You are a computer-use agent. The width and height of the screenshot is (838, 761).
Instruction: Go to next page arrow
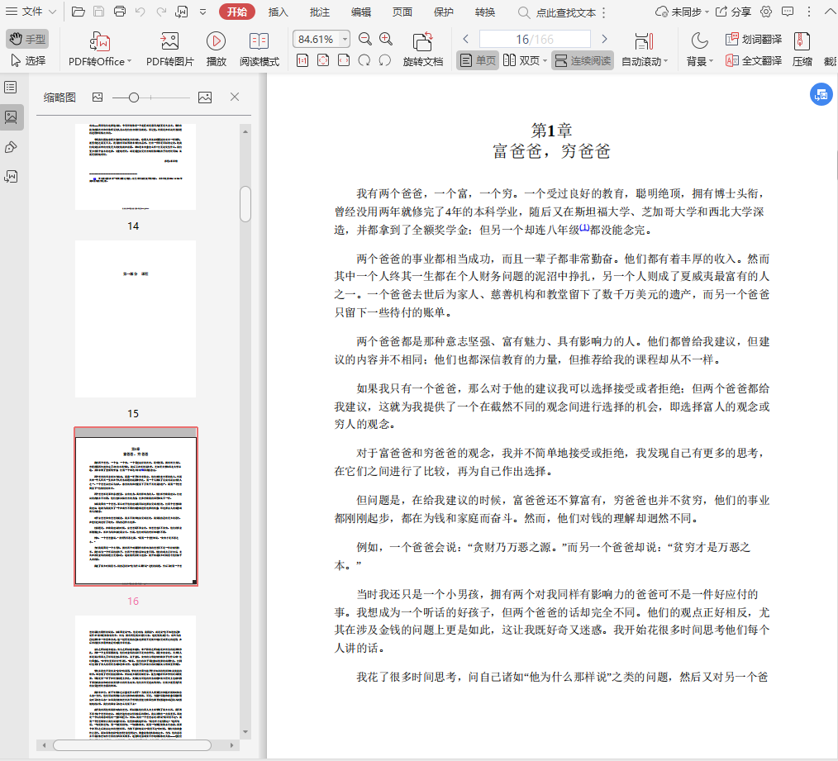604,39
